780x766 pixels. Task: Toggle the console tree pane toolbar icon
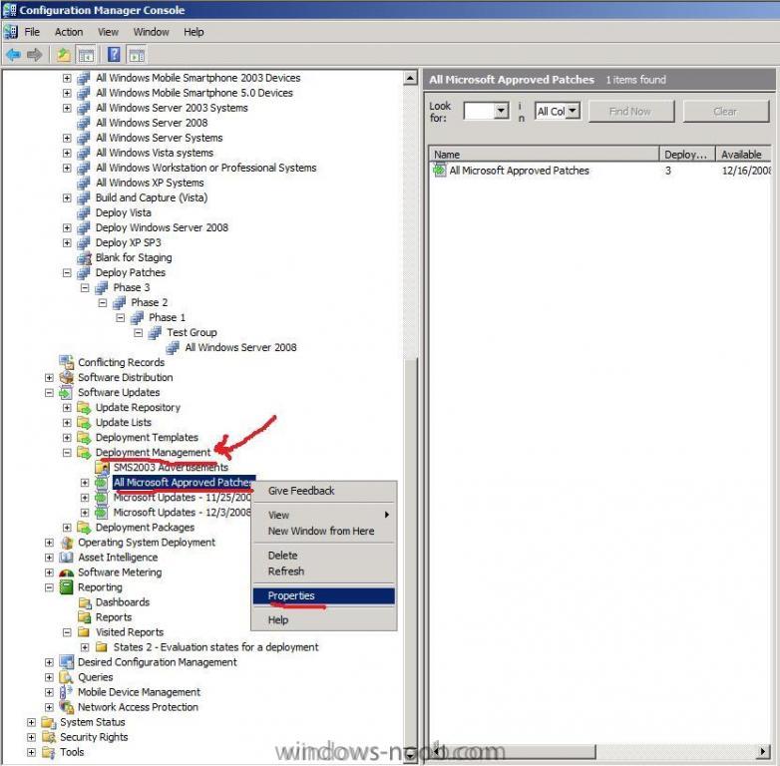coord(86,55)
